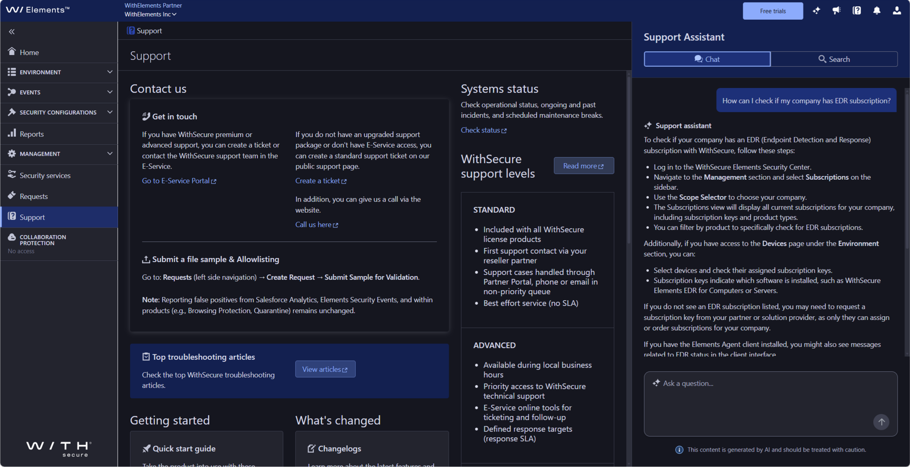The height and width of the screenshot is (467, 910).
Task: Click the Changelogs heading
Action: (339, 449)
